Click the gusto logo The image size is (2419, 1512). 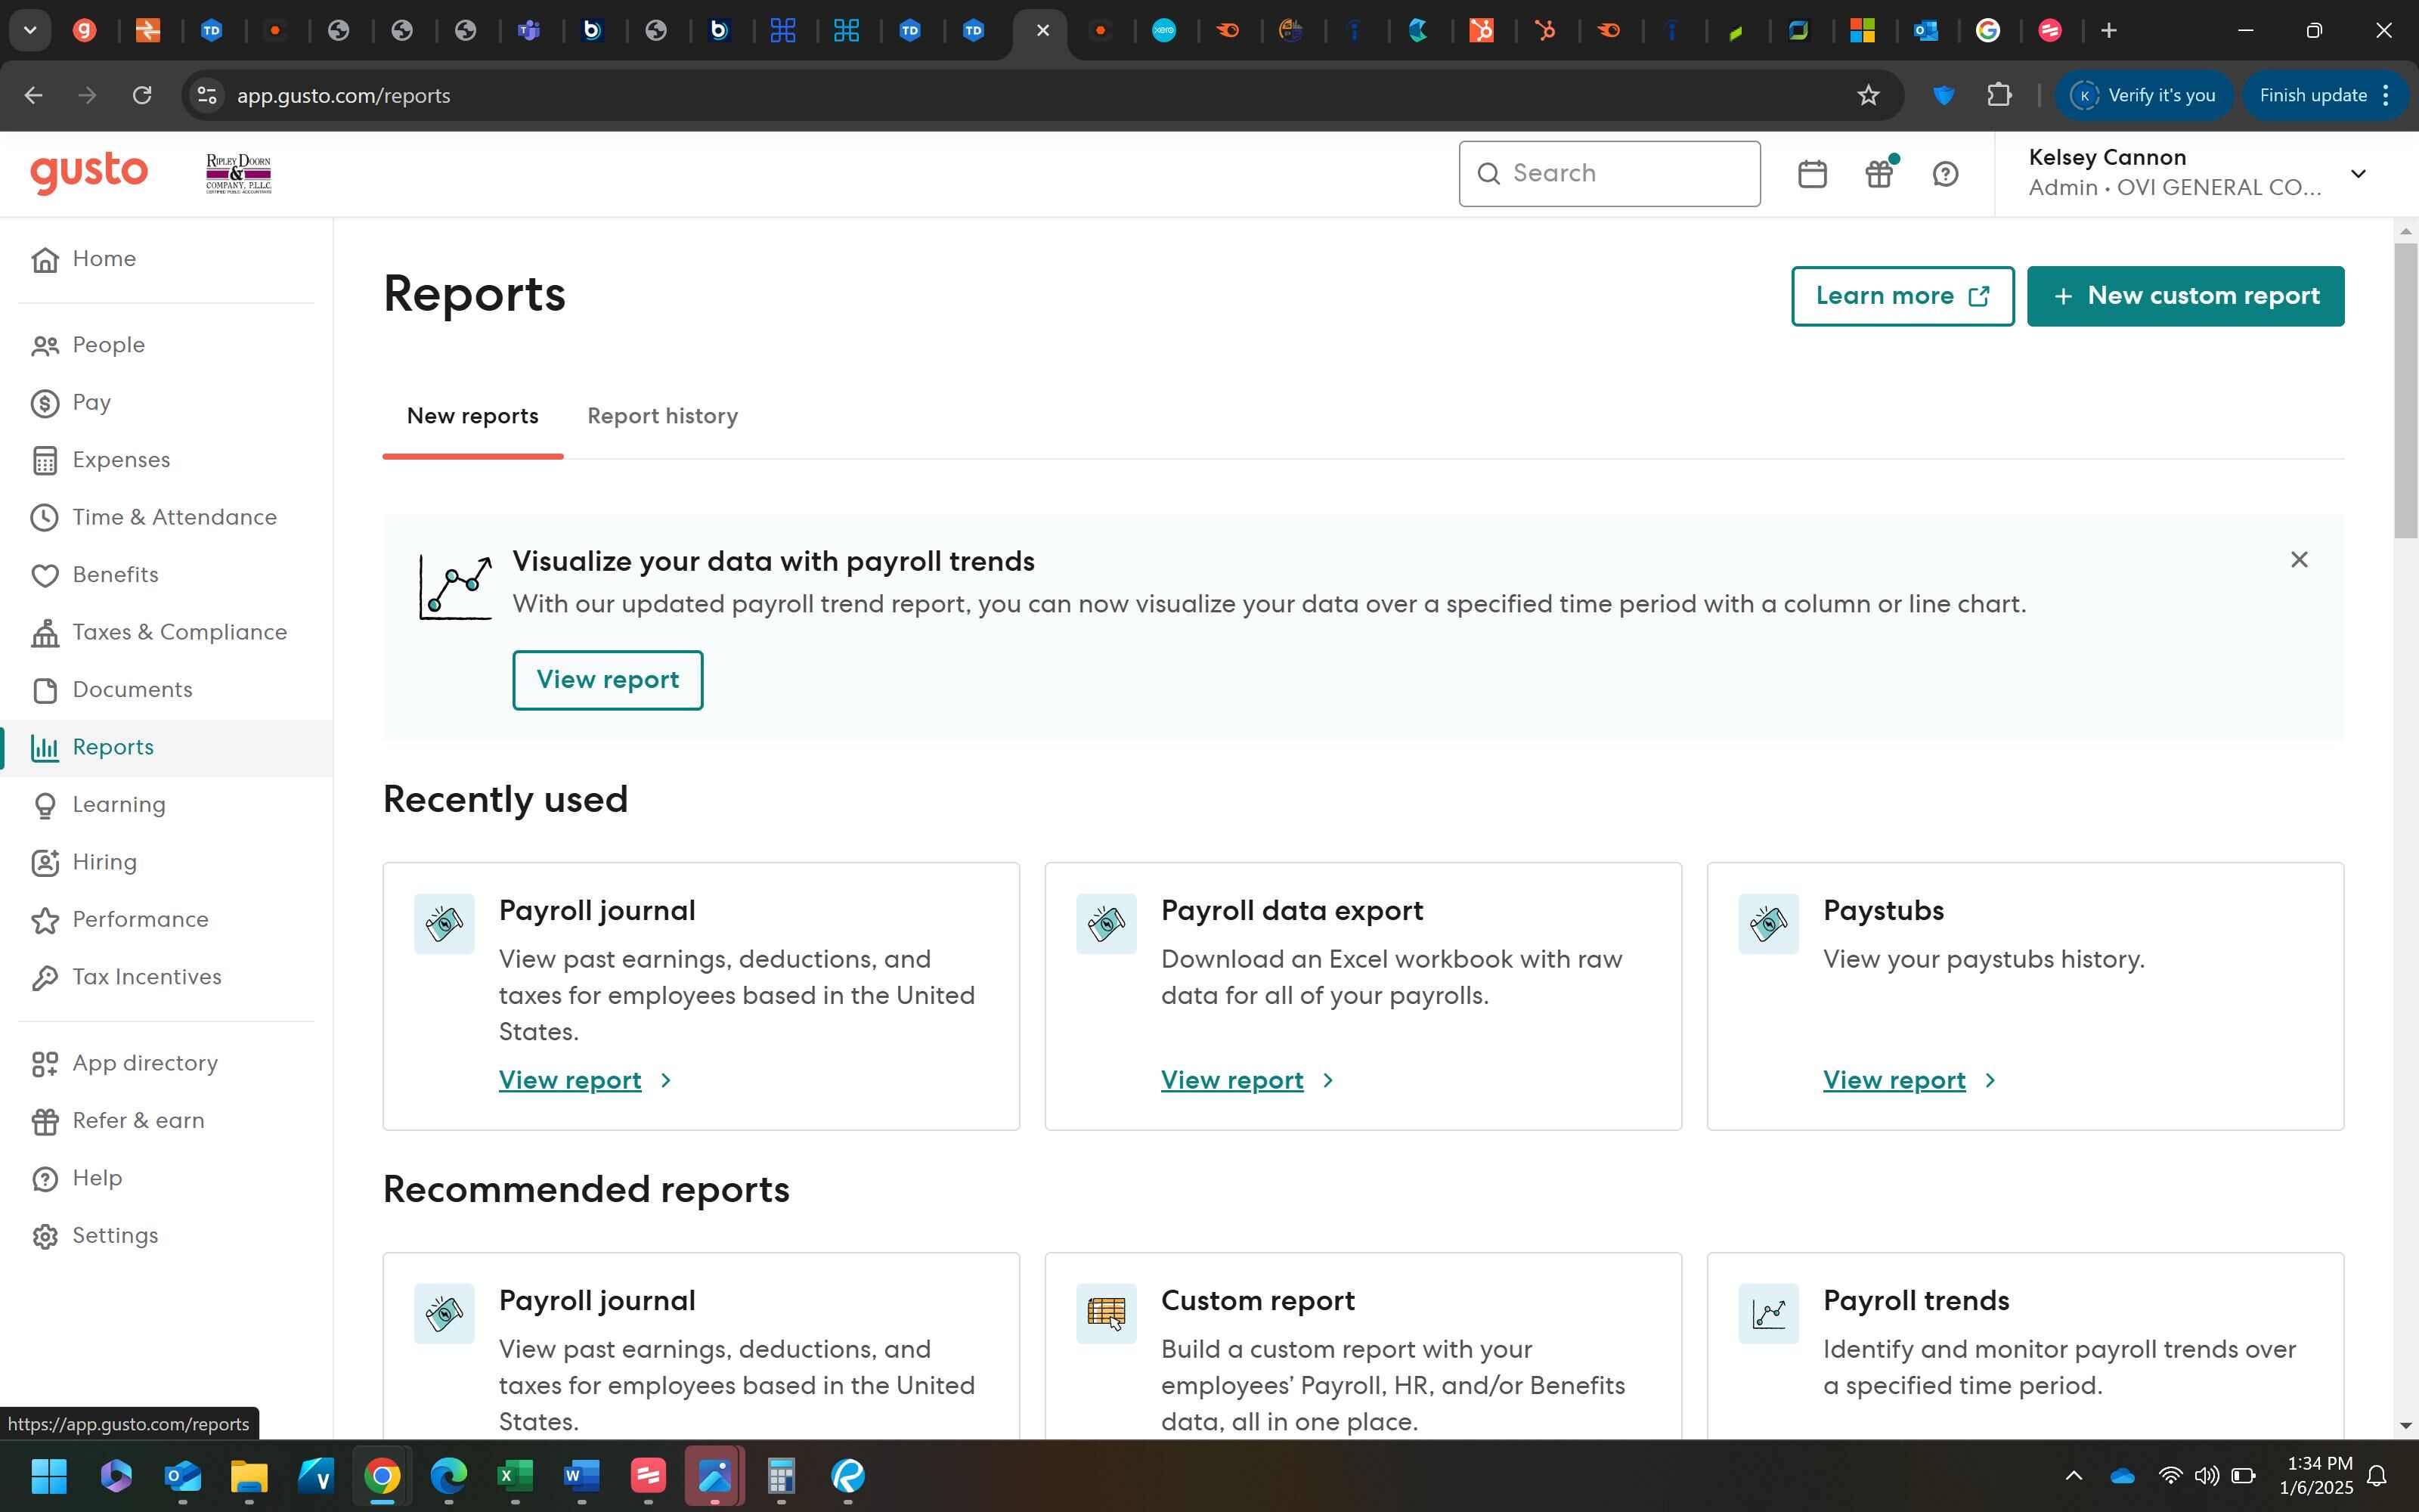click(89, 173)
